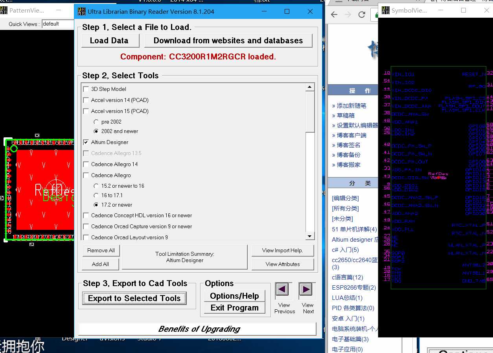Click the Exit Program button
This screenshot has height=353, width=493.
pos(234,308)
